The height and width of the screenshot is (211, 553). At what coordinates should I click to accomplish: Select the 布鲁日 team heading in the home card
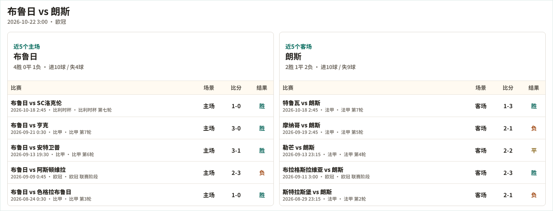click(x=25, y=56)
